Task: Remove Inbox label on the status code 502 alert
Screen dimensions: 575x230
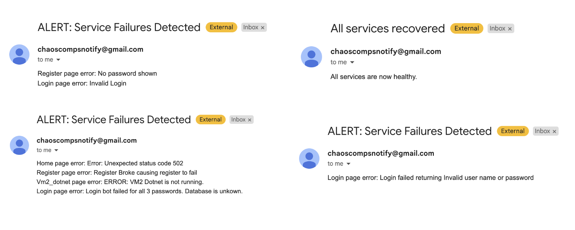Action: pyautogui.click(x=250, y=120)
